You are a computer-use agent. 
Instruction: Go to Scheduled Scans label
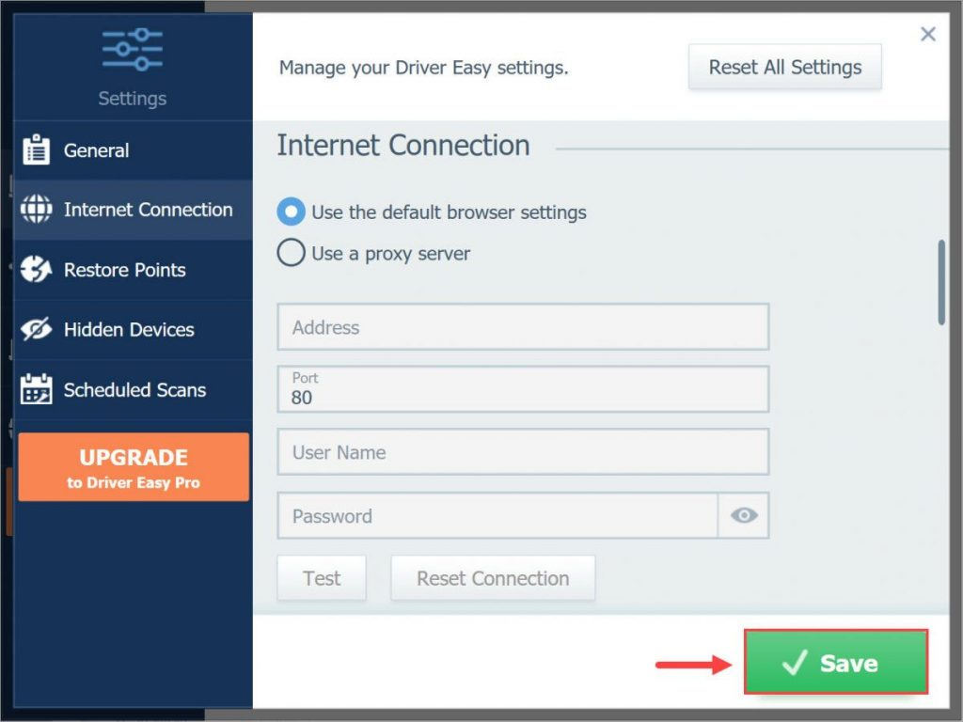(134, 390)
